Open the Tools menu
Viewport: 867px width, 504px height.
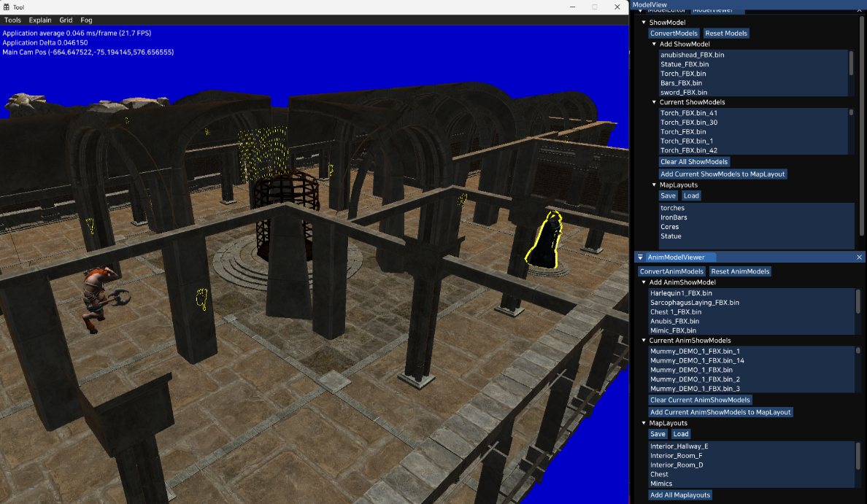(x=12, y=20)
